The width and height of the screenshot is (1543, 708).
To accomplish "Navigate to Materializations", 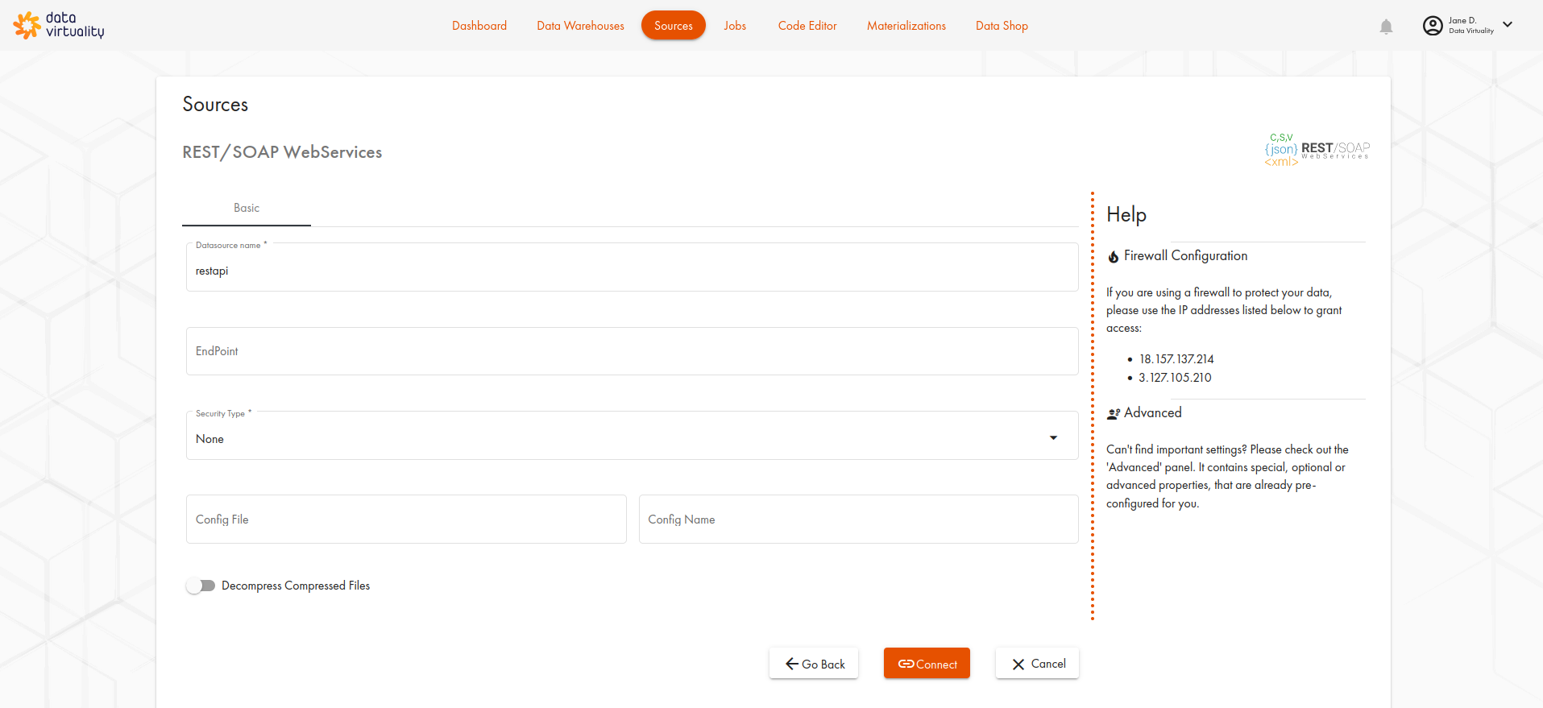I will [x=906, y=26].
